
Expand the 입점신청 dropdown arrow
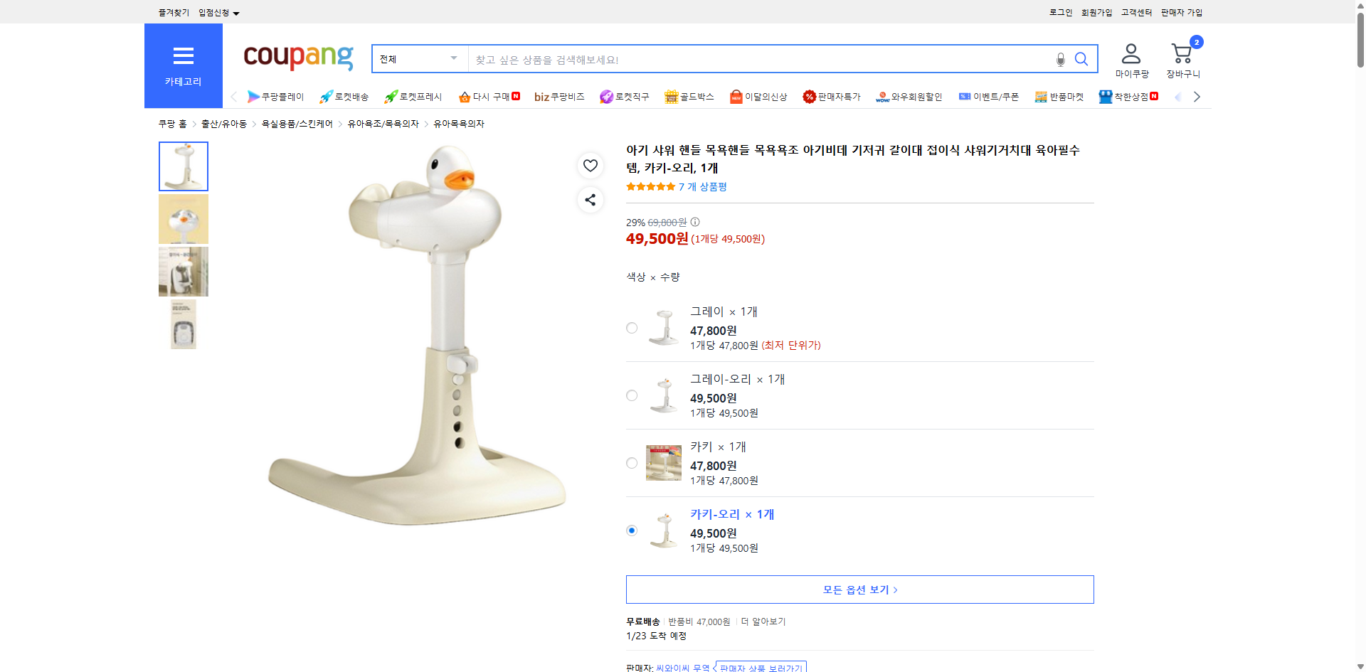pyautogui.click(x=237, y=12)
